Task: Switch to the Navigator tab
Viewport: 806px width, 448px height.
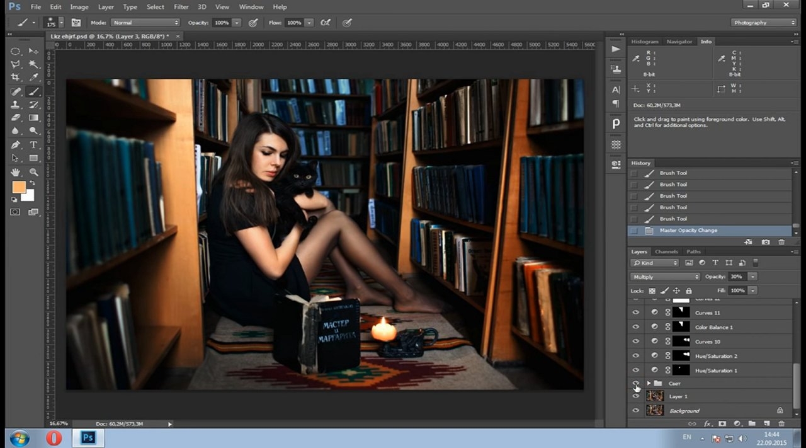Action: (x=679, y=42)
